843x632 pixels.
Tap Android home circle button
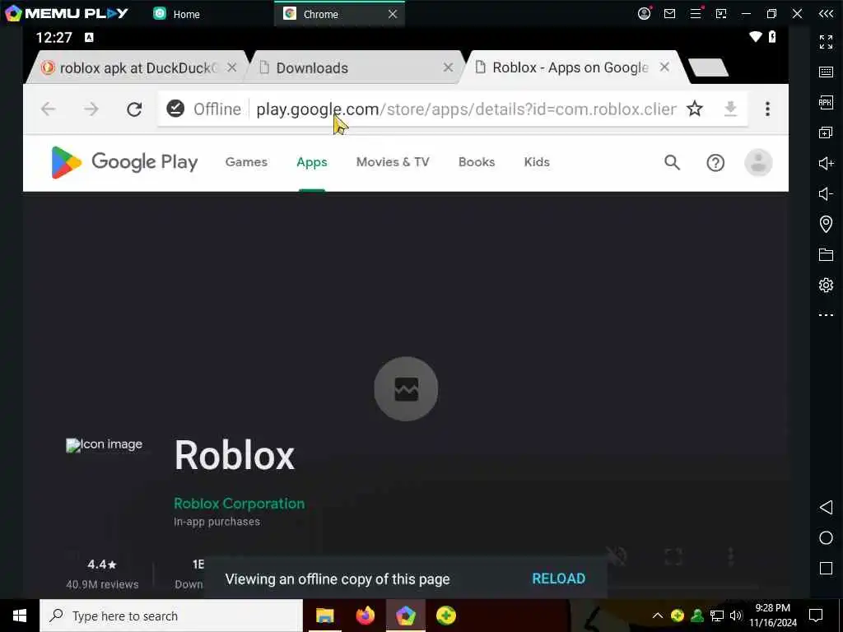tap(826, 538)
